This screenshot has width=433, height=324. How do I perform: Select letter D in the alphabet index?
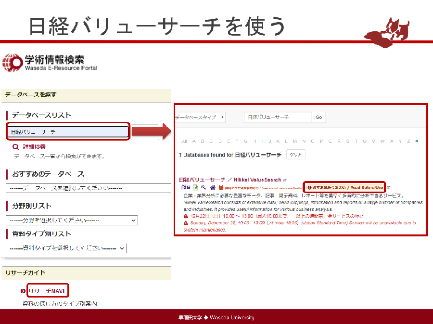220,142
